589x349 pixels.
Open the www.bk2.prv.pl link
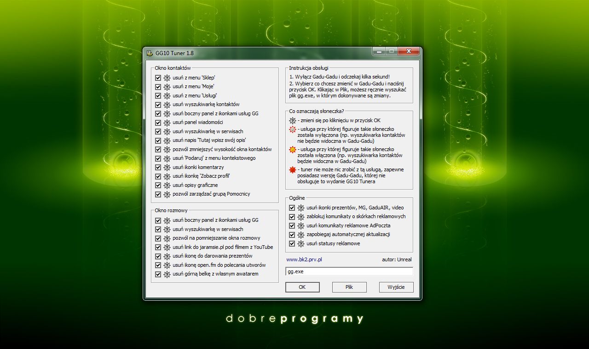[304, 259]
